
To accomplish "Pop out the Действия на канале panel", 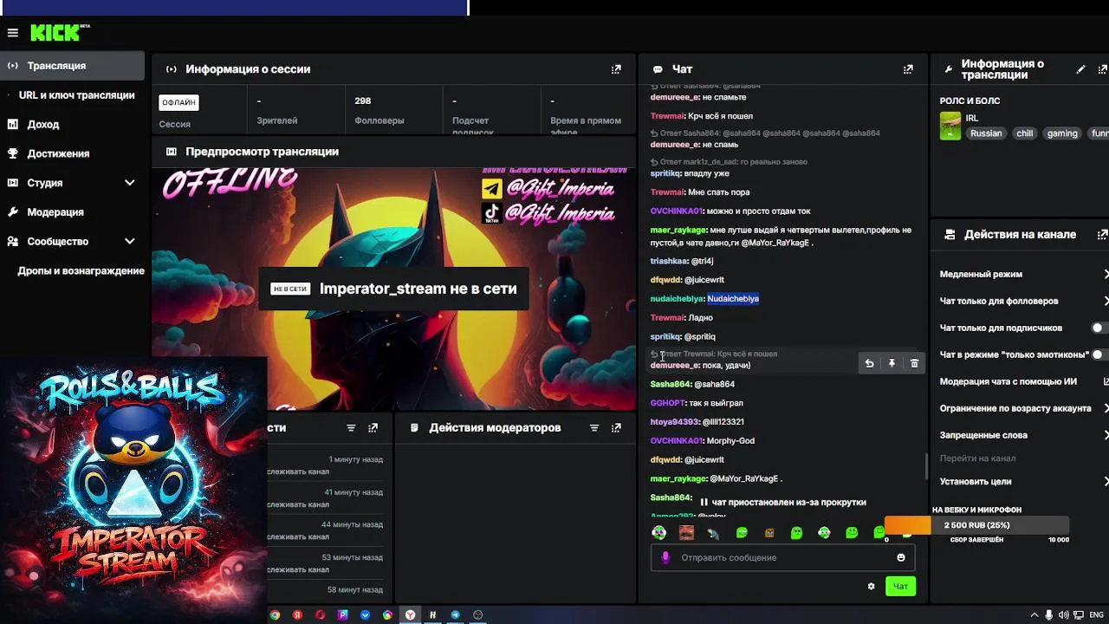I will tap(1103, 235).
